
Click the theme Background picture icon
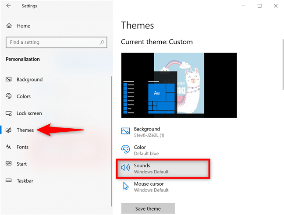(x=125, y=131)
